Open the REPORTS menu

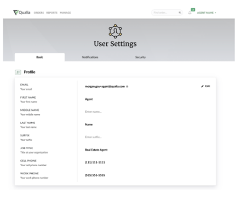tap(51, 13)
